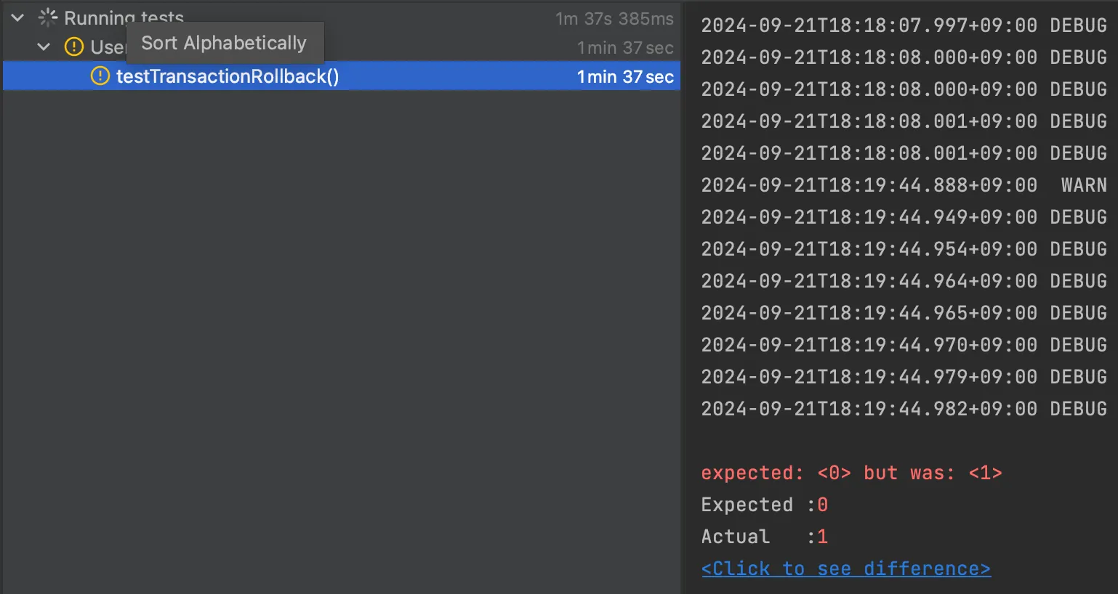Click the Expected :0 line
The image size is (1118, 594).
coord(764,505)
